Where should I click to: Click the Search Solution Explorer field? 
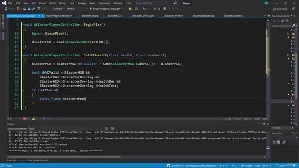(x=282, y=26)
